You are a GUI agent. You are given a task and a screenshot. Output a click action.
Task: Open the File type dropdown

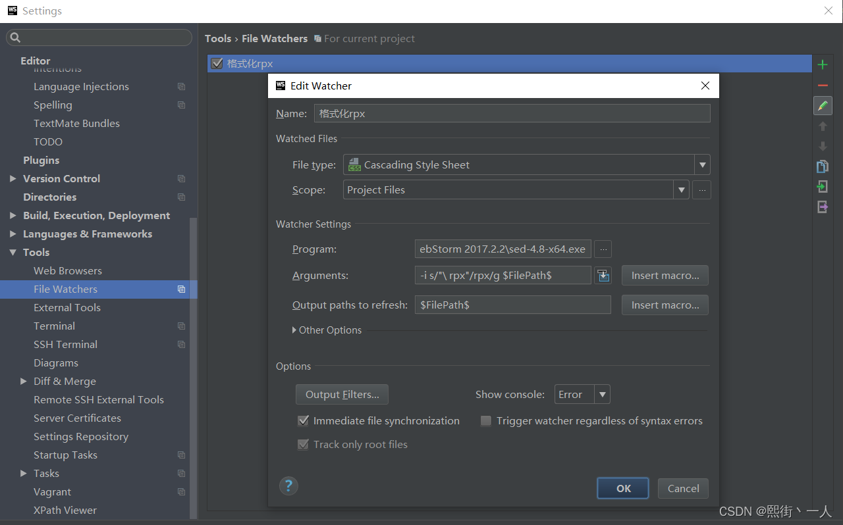[x=702, y=164]
